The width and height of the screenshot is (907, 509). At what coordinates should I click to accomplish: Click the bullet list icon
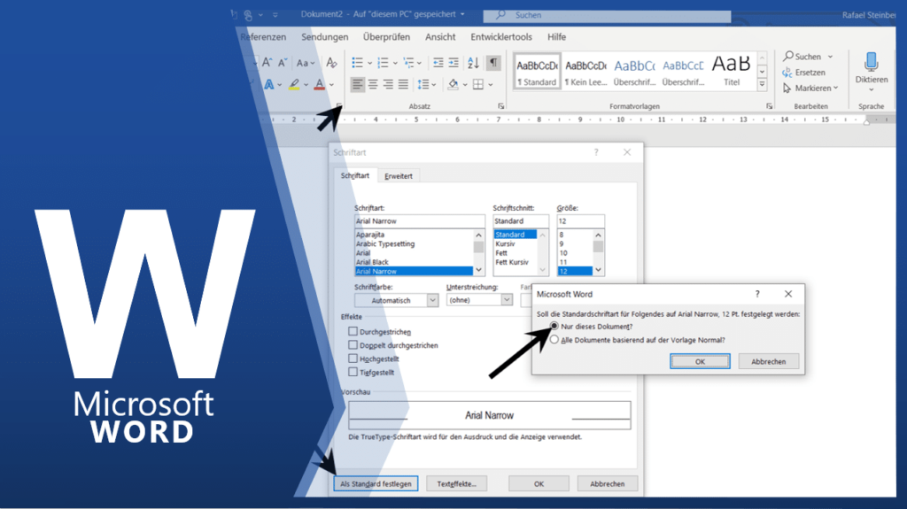tap(357, 63)
